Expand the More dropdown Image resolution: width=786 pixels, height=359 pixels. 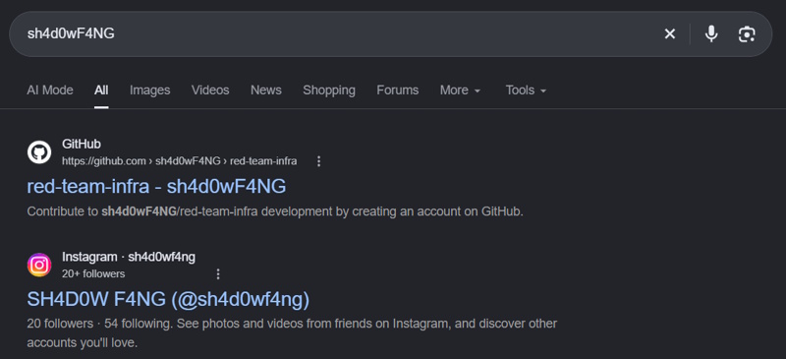(460, 90)
